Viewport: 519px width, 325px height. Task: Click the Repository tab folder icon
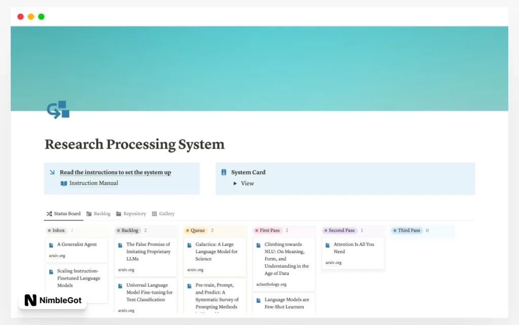click(x=119, y=214)
